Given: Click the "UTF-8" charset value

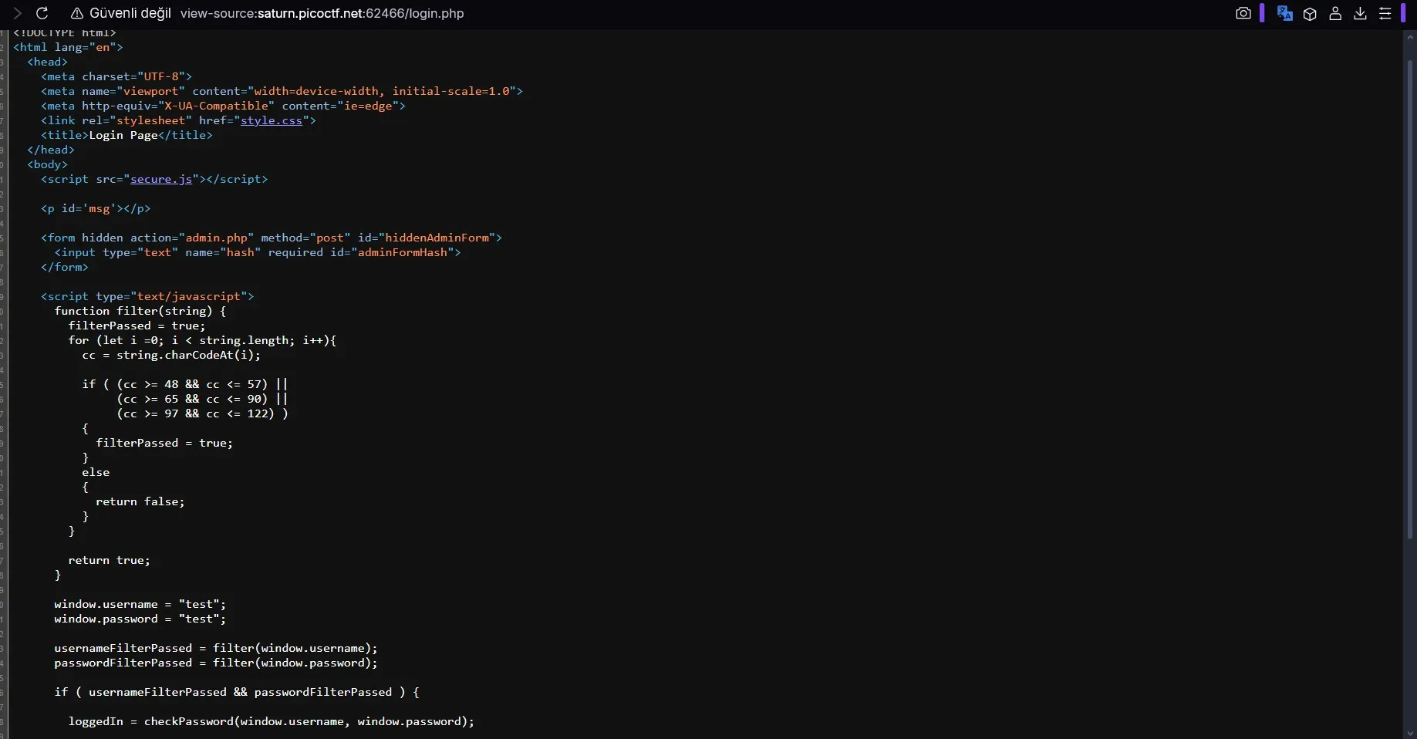Looking at the screenshot, I should tap(161, 76).
